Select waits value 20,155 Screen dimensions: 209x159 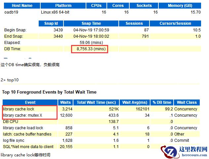(x=66, y=147)
